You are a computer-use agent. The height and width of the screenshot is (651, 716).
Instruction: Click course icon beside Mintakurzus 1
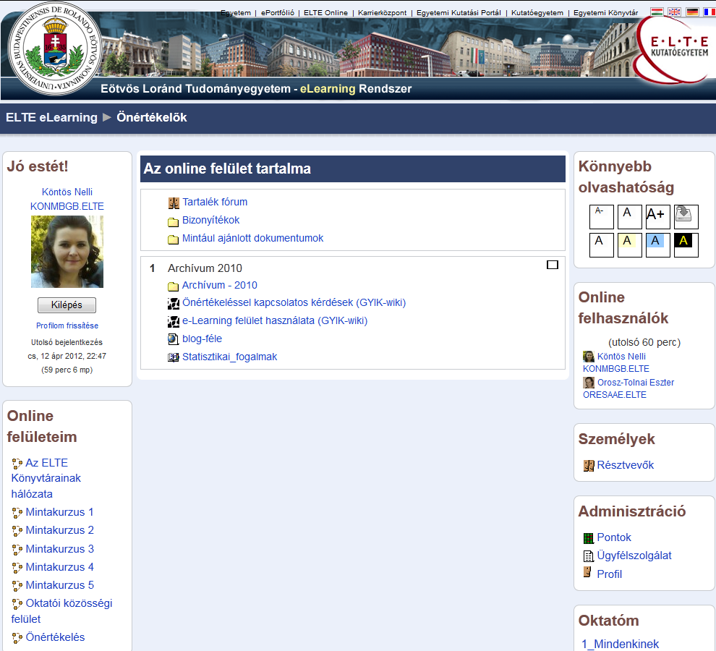click(17, 513)
